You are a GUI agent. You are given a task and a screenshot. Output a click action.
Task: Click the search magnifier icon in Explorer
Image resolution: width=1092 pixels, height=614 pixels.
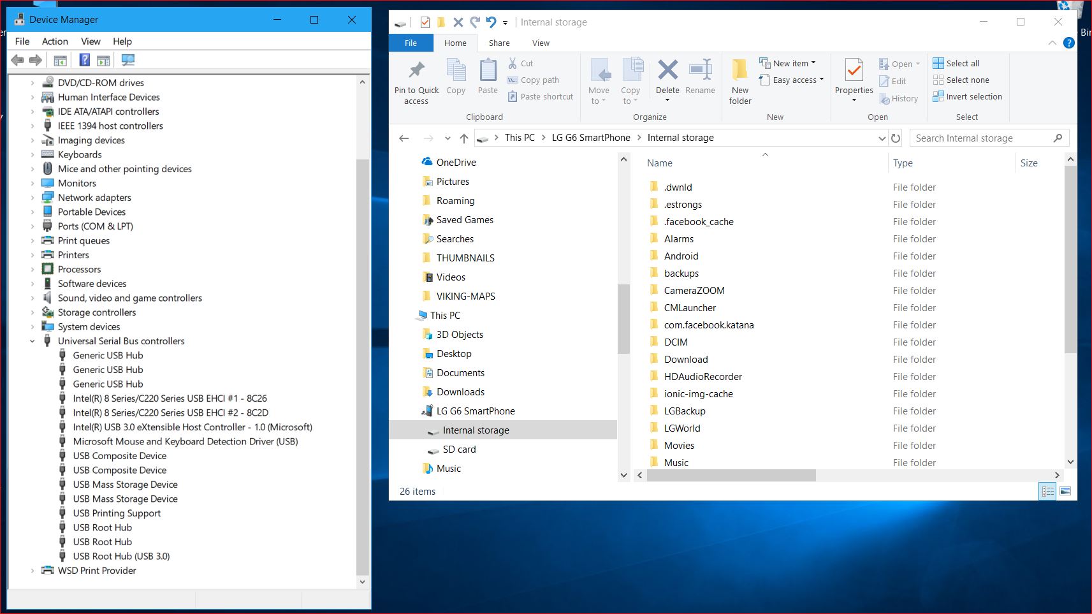pos(1058,138)
